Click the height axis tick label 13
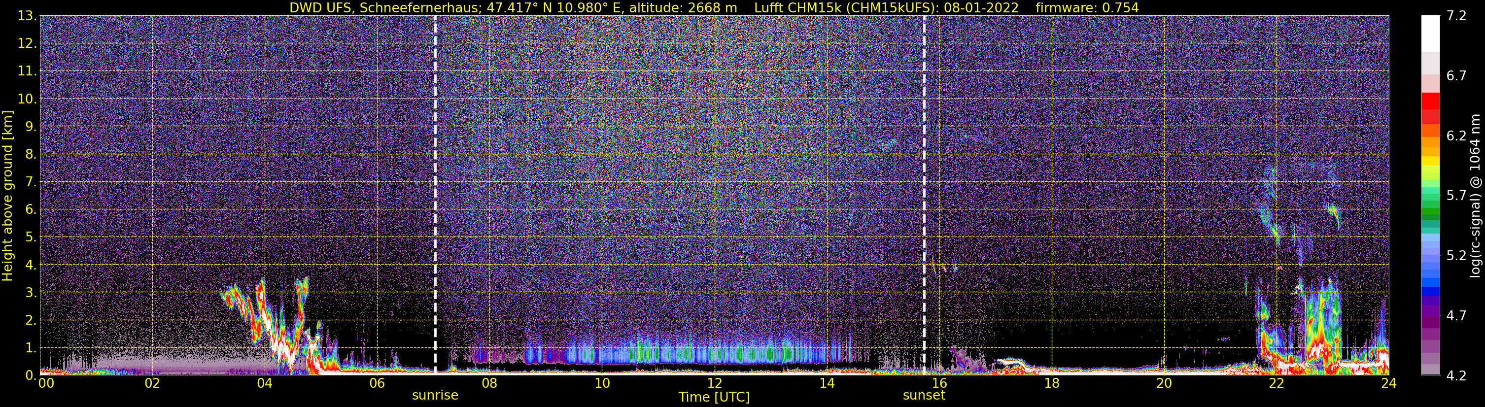This screenshot has height=407, width=1485. coord(27,16)
